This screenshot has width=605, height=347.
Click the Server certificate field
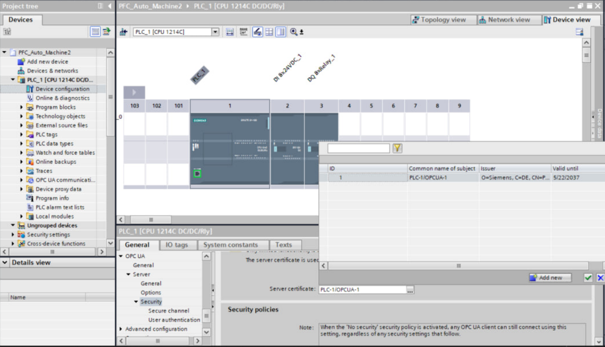(x=362, y=290)
